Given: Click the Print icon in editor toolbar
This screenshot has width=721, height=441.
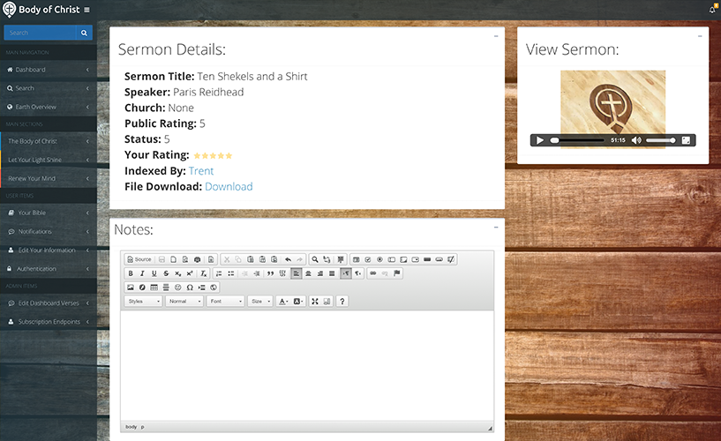Looking at the screenshot, I should pyautogui.click(x=198, y=259).
